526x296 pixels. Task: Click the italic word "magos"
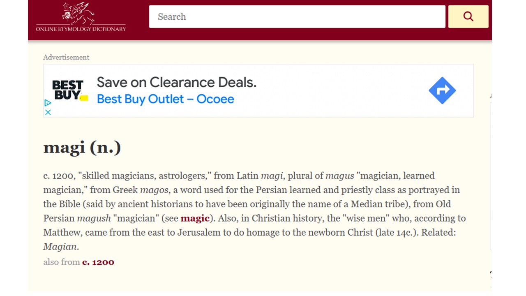(154, 190)
